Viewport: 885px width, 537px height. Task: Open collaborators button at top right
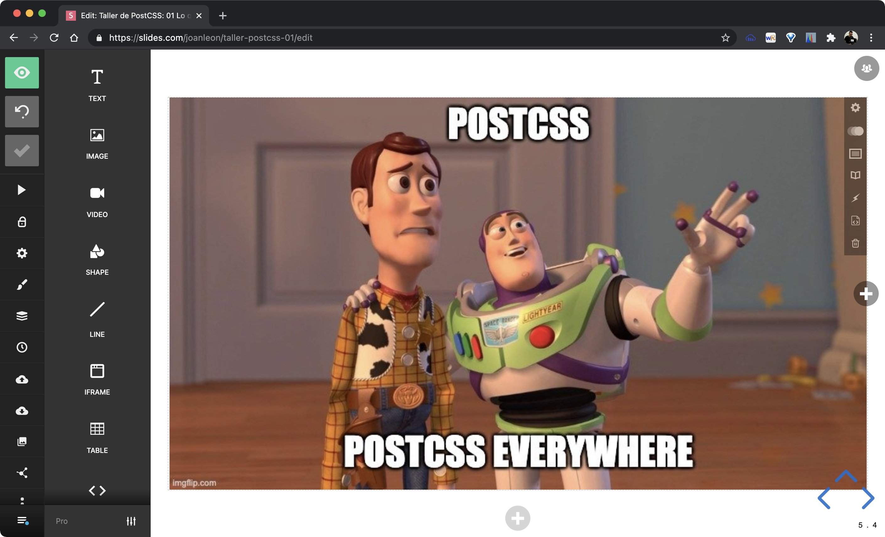[x=866, y=68]
